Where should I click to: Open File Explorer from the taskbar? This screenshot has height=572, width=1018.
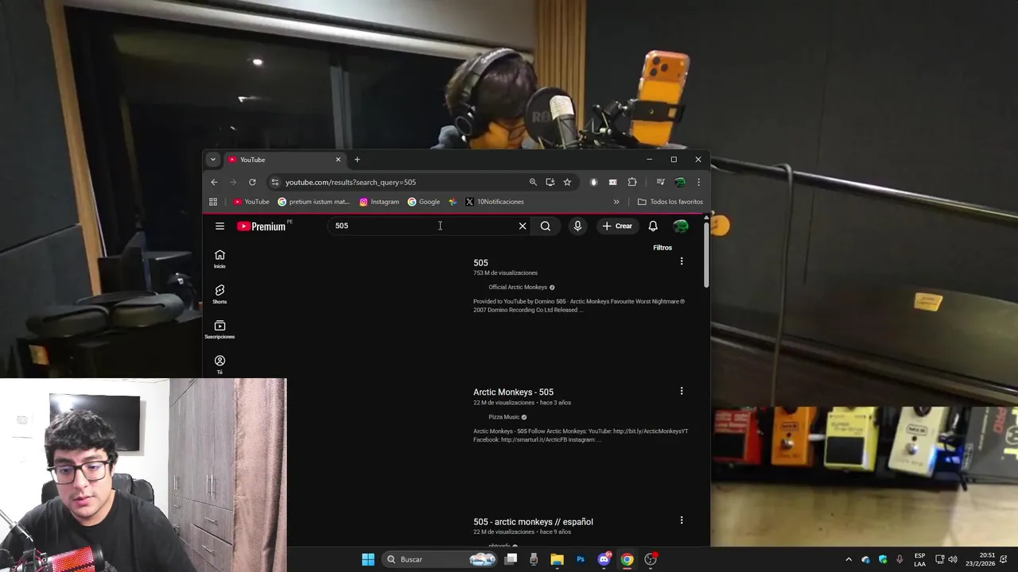(557, 559)
